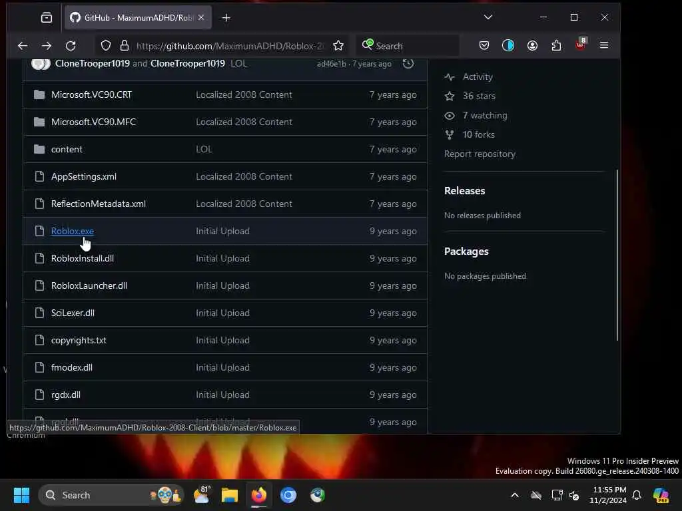Open Firefox account icon
The image size is (682, 511).
[532, 45]
